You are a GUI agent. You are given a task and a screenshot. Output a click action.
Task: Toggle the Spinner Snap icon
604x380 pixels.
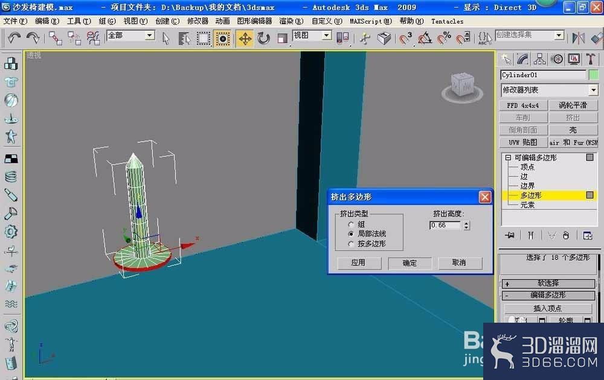(x=463, y=38)
